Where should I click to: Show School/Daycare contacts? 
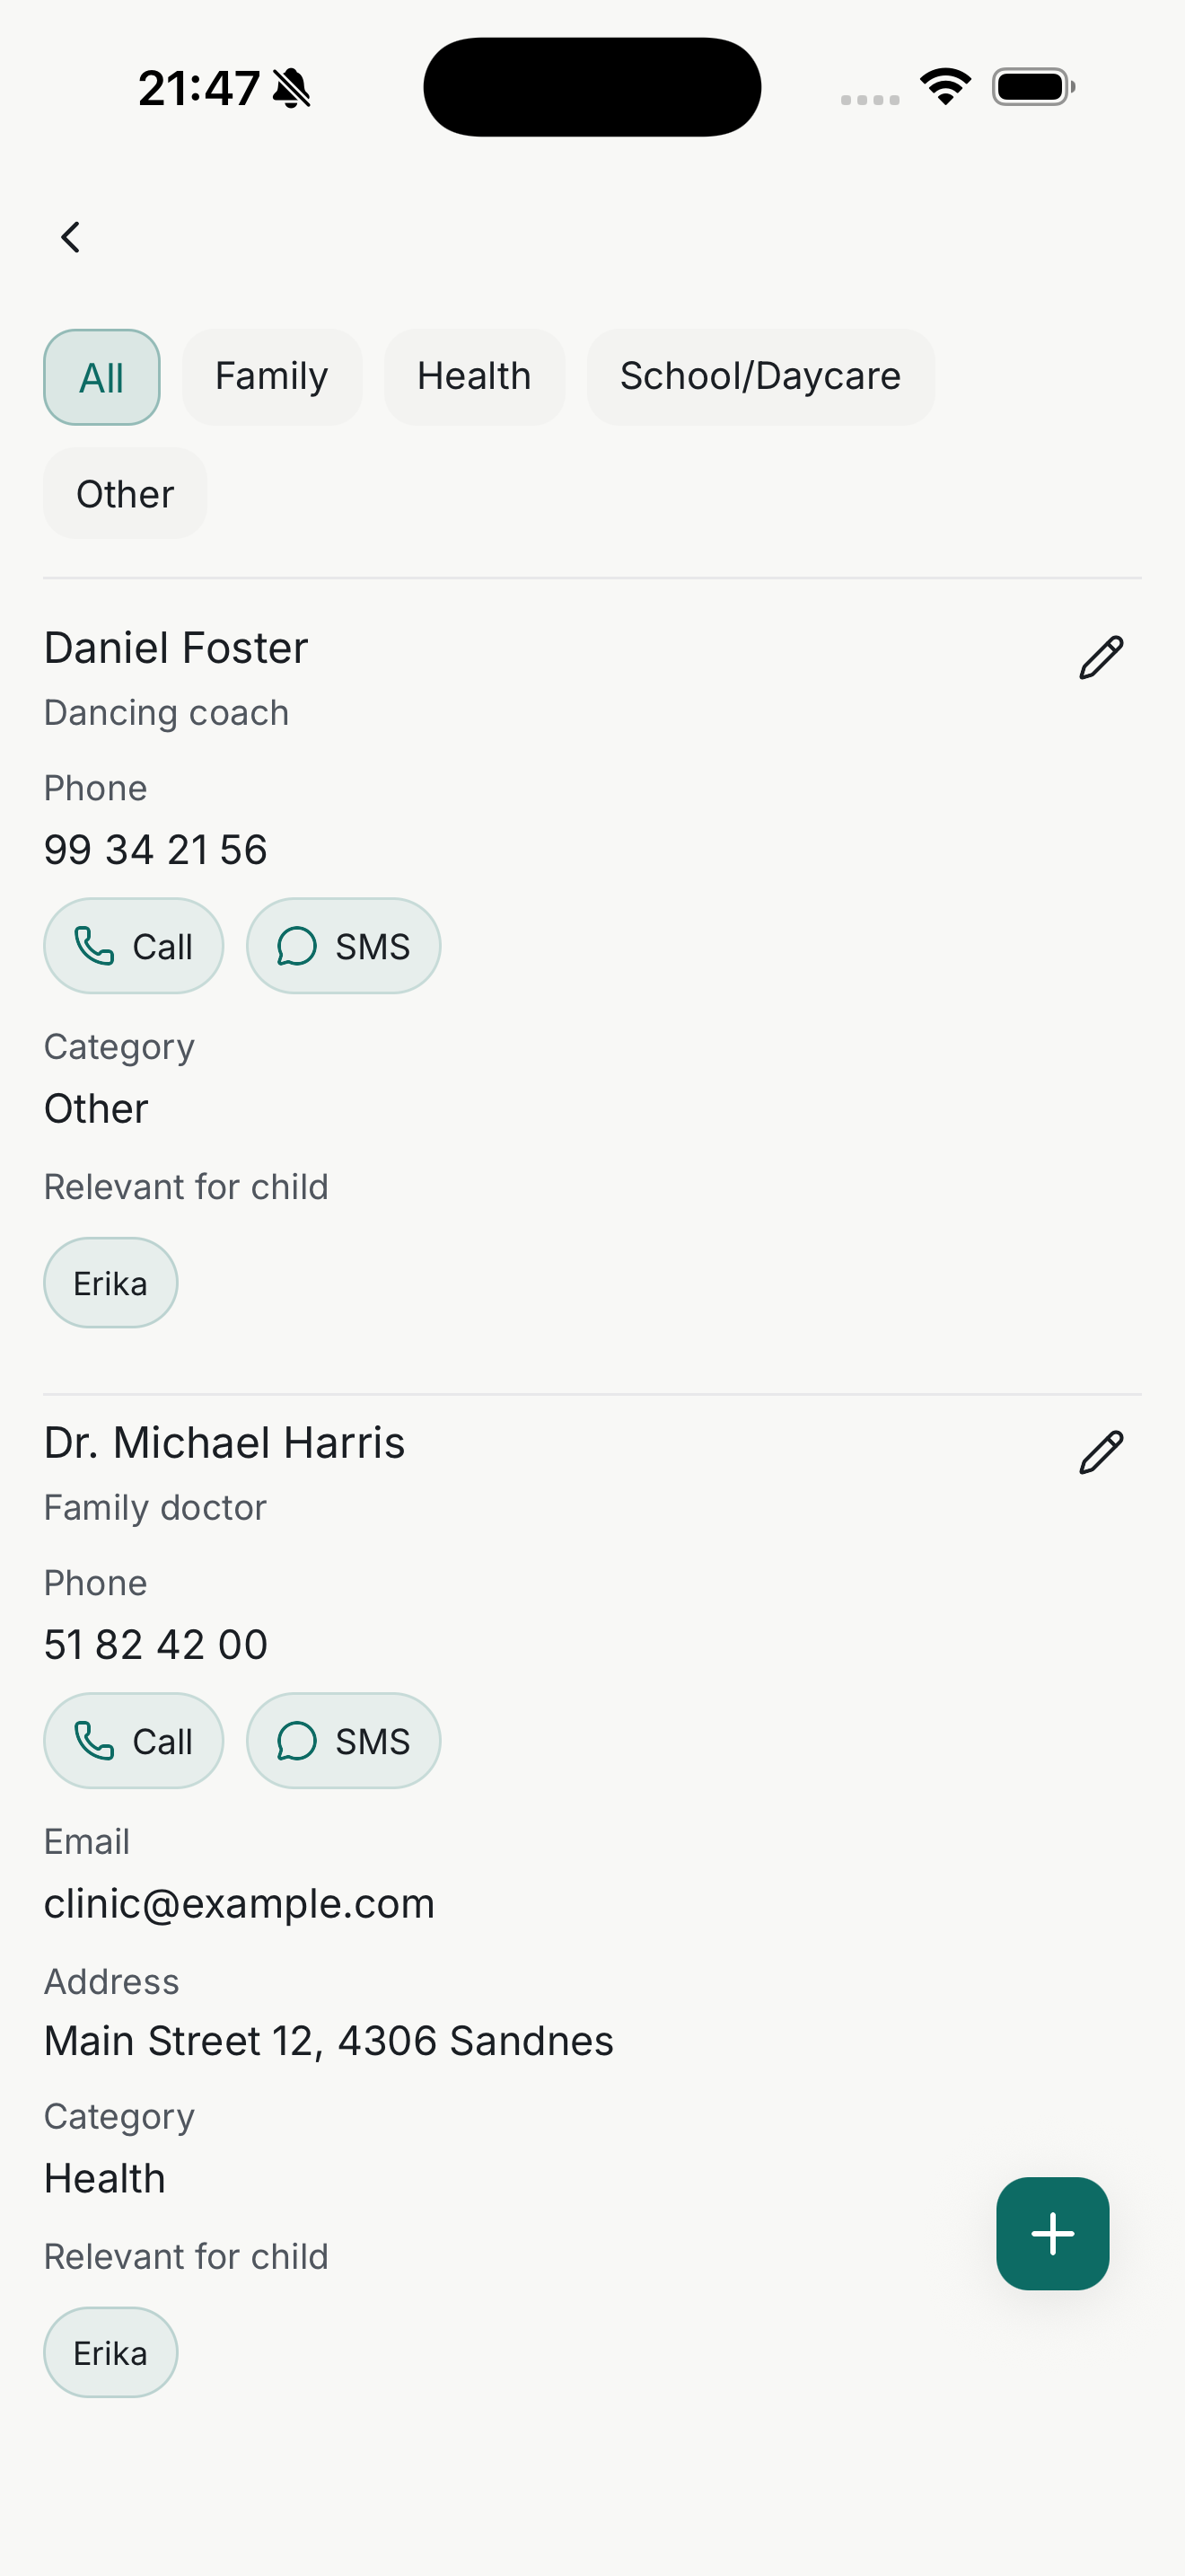pos(760,377)
